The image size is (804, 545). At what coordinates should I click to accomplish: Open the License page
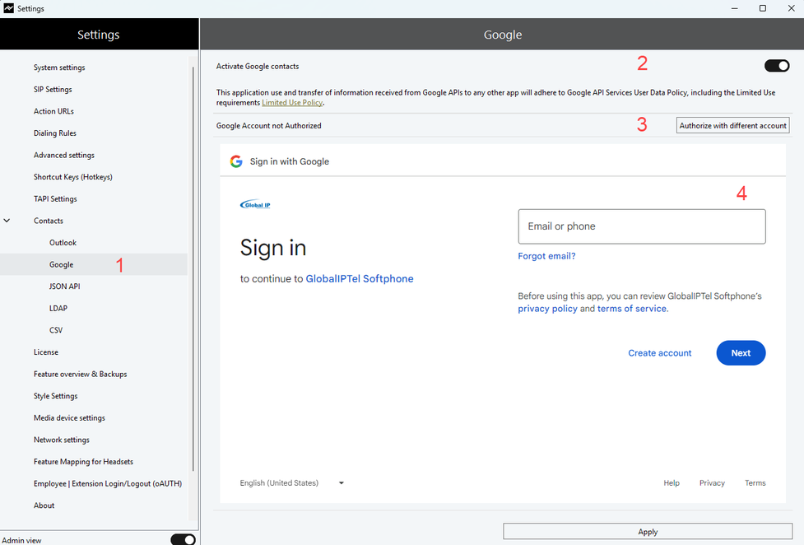click(46, 352)
